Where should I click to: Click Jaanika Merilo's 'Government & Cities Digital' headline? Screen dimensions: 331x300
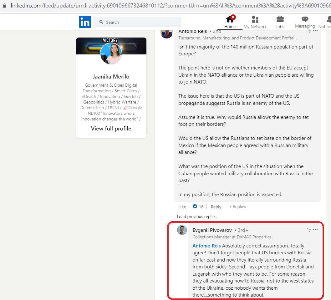point(111,102)
